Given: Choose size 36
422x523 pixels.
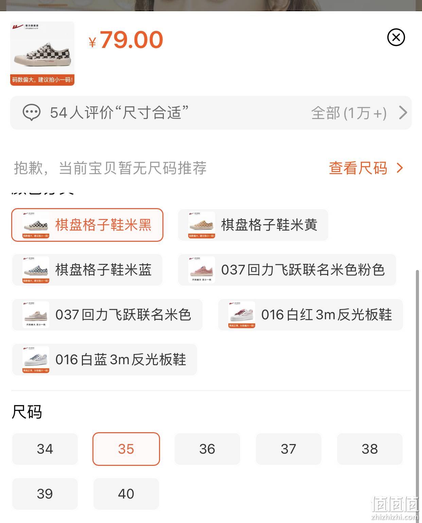Looking at the screenshot, I should 207,449.
